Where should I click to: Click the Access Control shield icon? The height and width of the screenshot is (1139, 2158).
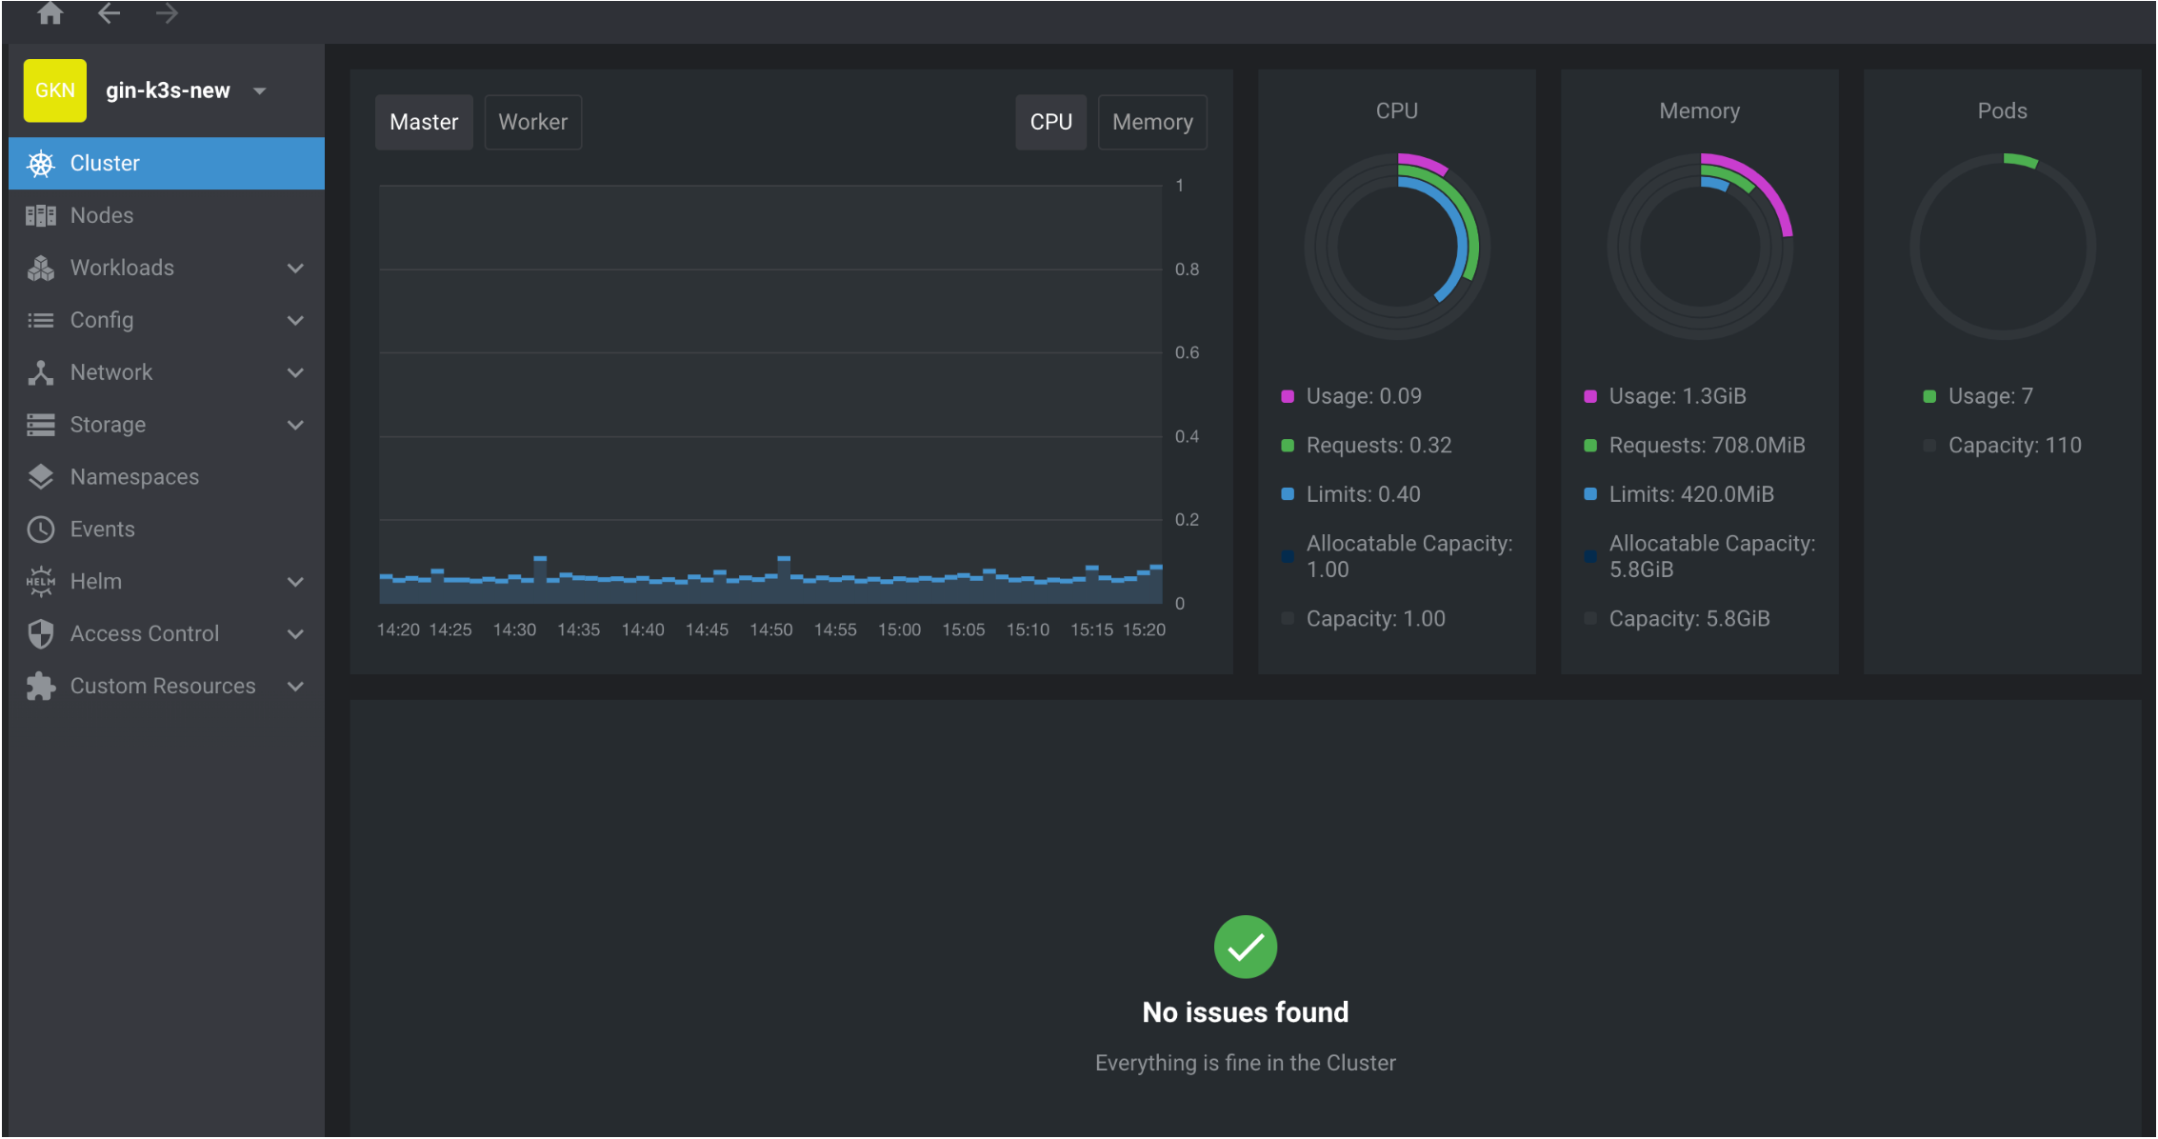coord(40,634)
